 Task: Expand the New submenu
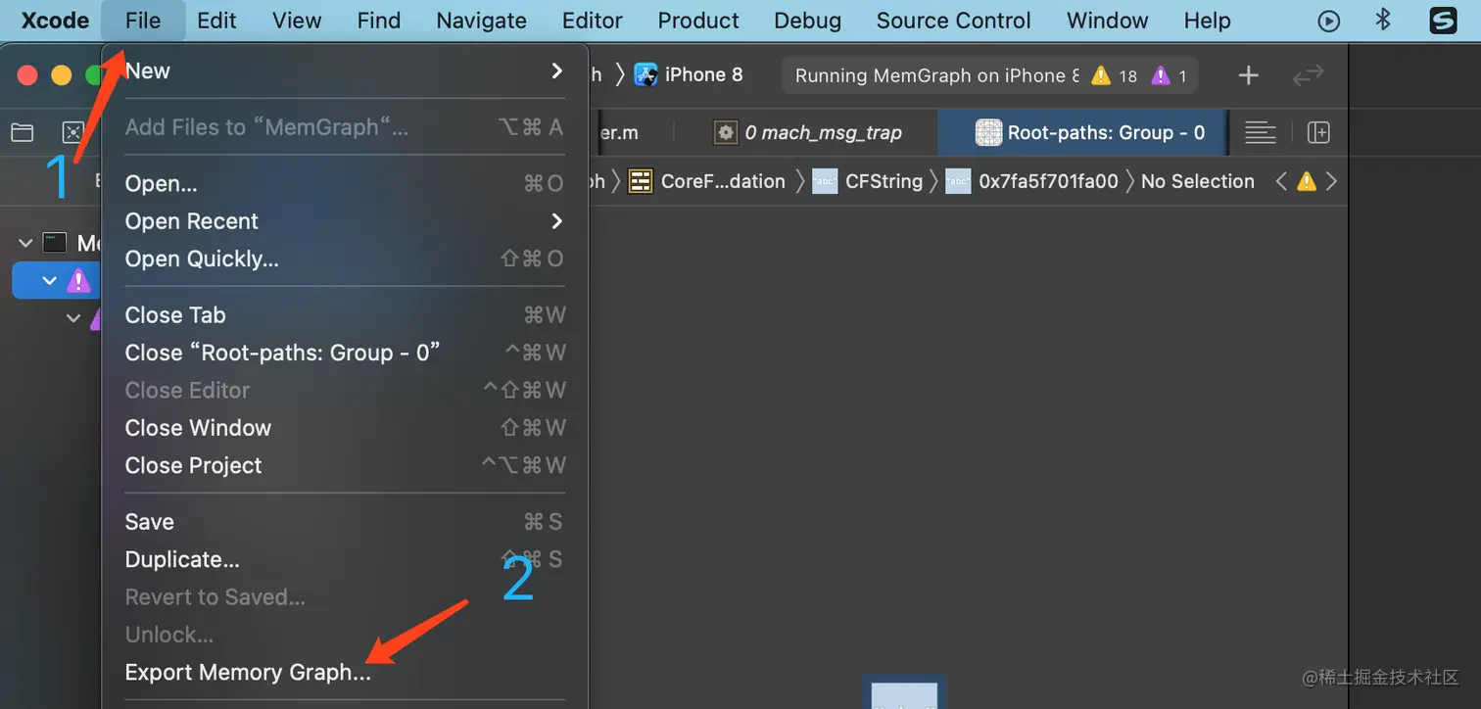tap(344, 71)
